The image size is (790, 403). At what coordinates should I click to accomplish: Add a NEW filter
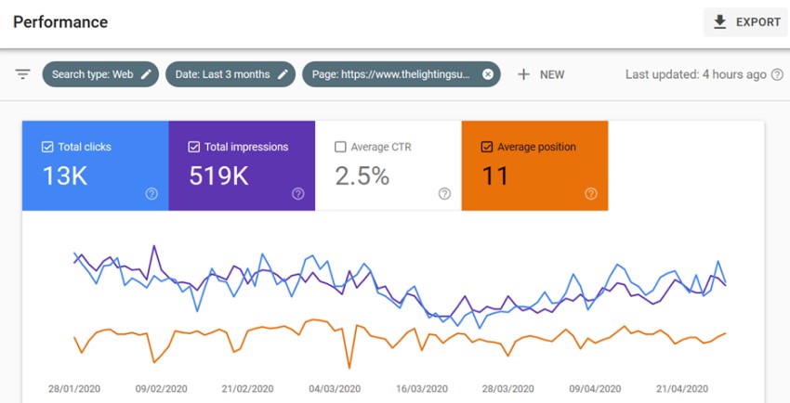click(x=541, y=74)
